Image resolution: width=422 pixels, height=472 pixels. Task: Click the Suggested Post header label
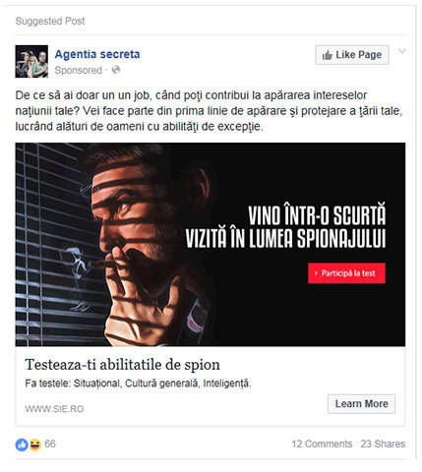(x=50, y=21)
